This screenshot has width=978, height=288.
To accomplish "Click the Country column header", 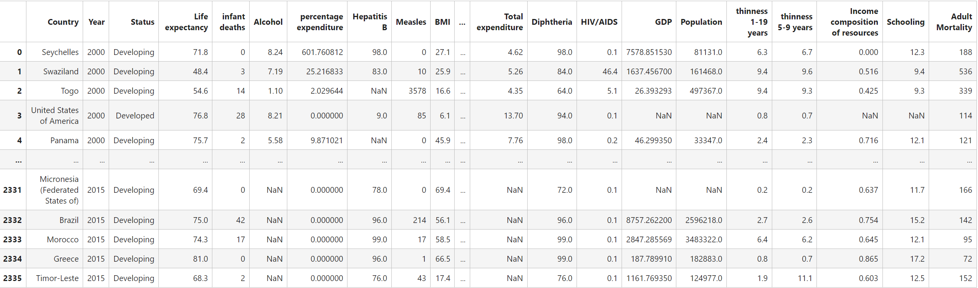I will 63,22.
